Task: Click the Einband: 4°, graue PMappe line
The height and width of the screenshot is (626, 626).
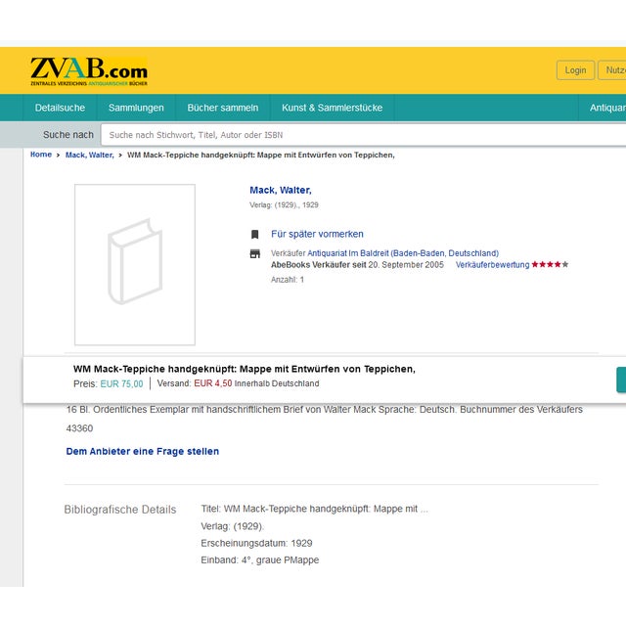Action: click(260, 560)
